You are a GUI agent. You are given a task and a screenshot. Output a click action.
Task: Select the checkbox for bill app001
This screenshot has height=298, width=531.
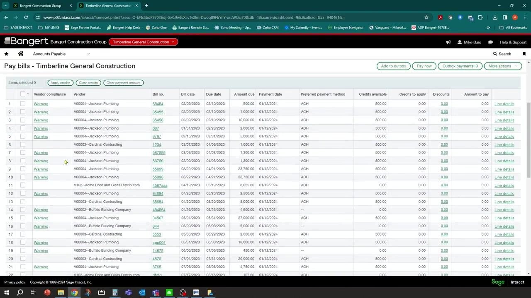pyautogui.click(x=23, y=242)
